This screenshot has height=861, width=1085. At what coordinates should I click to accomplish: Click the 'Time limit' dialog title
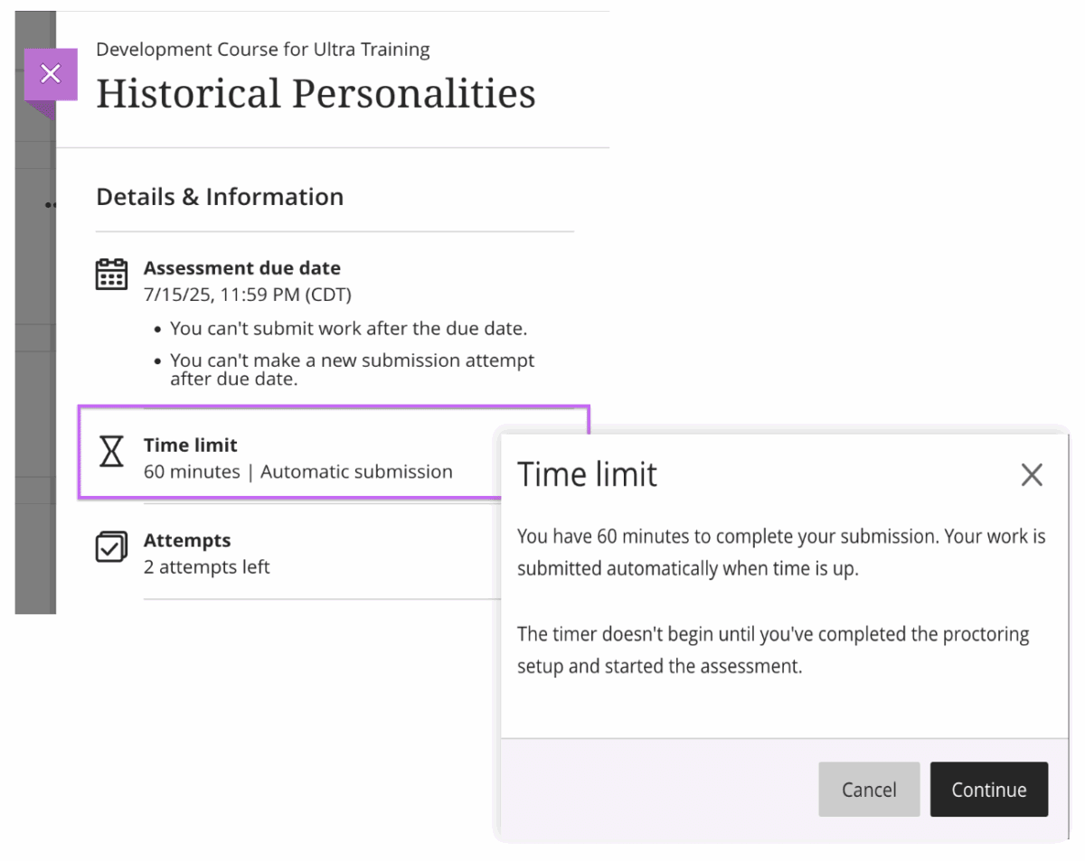(x=587, y=474)
